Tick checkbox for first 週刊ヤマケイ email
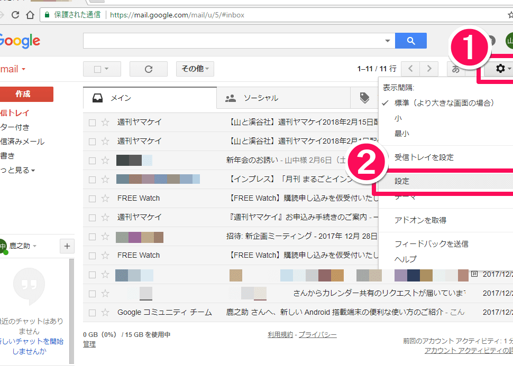The height and width of the screenshot is (366, 513). (92, 123)
